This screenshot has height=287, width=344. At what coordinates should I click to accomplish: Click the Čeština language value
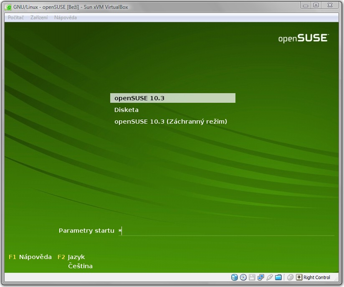pos(80,266)
